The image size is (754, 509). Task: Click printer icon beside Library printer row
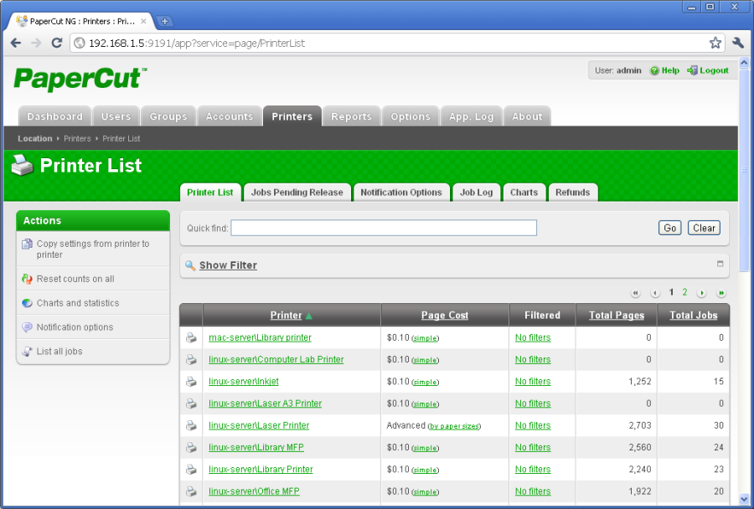(191, 337)
